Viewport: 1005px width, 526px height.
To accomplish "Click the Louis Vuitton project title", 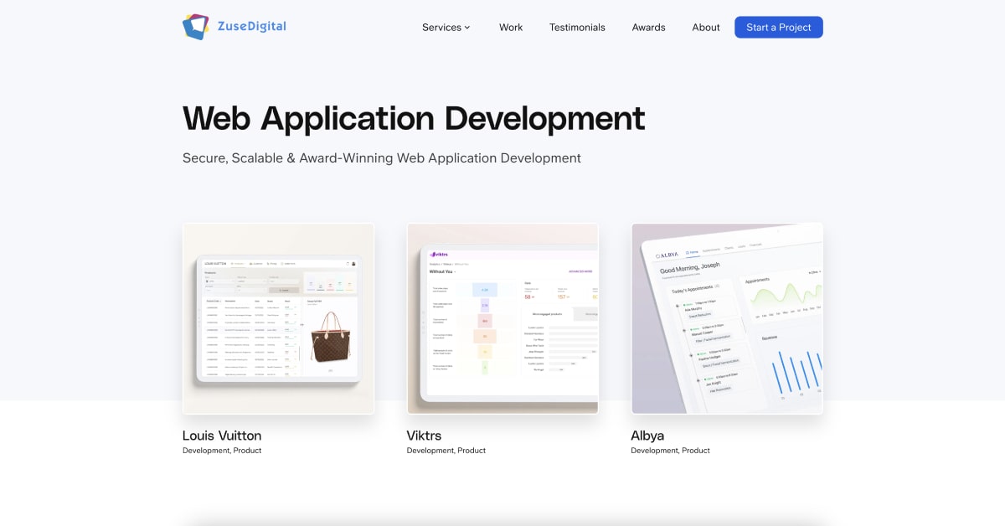I will 222,436.
